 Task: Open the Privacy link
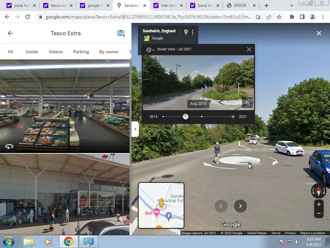pos(290,233)
